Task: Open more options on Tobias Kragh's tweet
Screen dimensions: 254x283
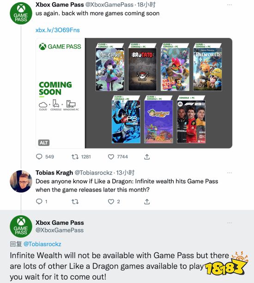Action: (x=230, y=173)
